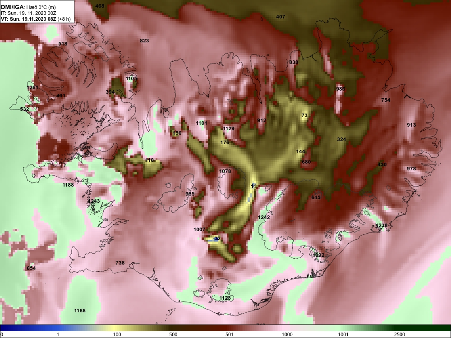The height and width of the screenshot is (338, 451).
Task: Click the 654 height value
Action: coord(31,268)
